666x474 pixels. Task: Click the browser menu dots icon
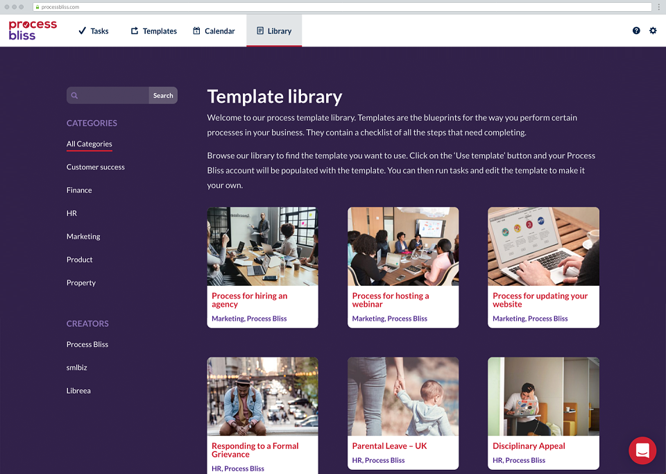click(659, 7)
